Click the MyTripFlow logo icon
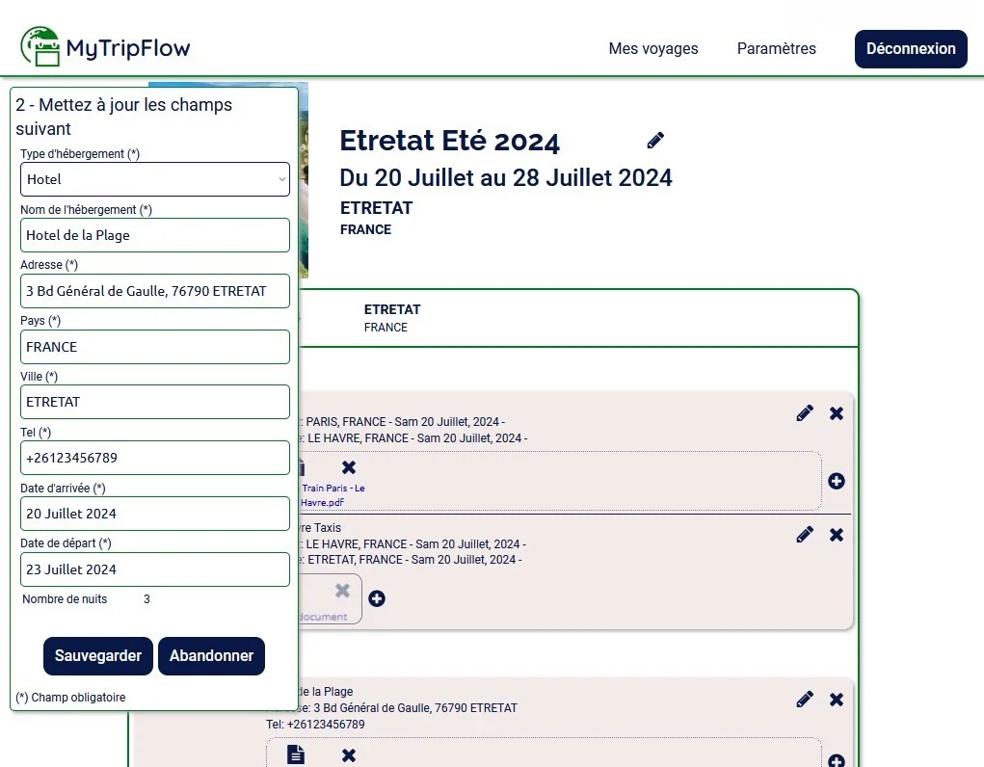The height and width of the screenshot is (767, 984). (40, 47)
